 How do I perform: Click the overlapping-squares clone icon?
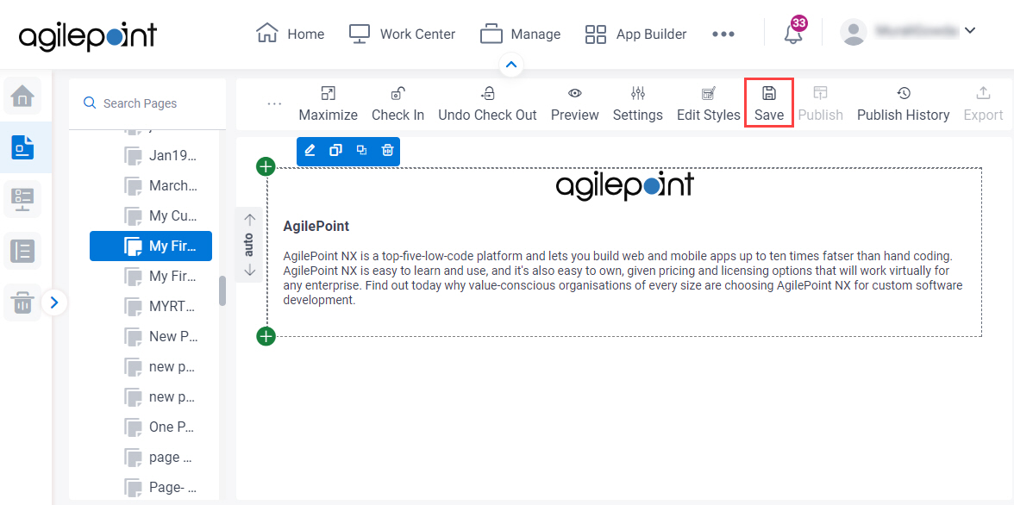click(x=361, y=151)
